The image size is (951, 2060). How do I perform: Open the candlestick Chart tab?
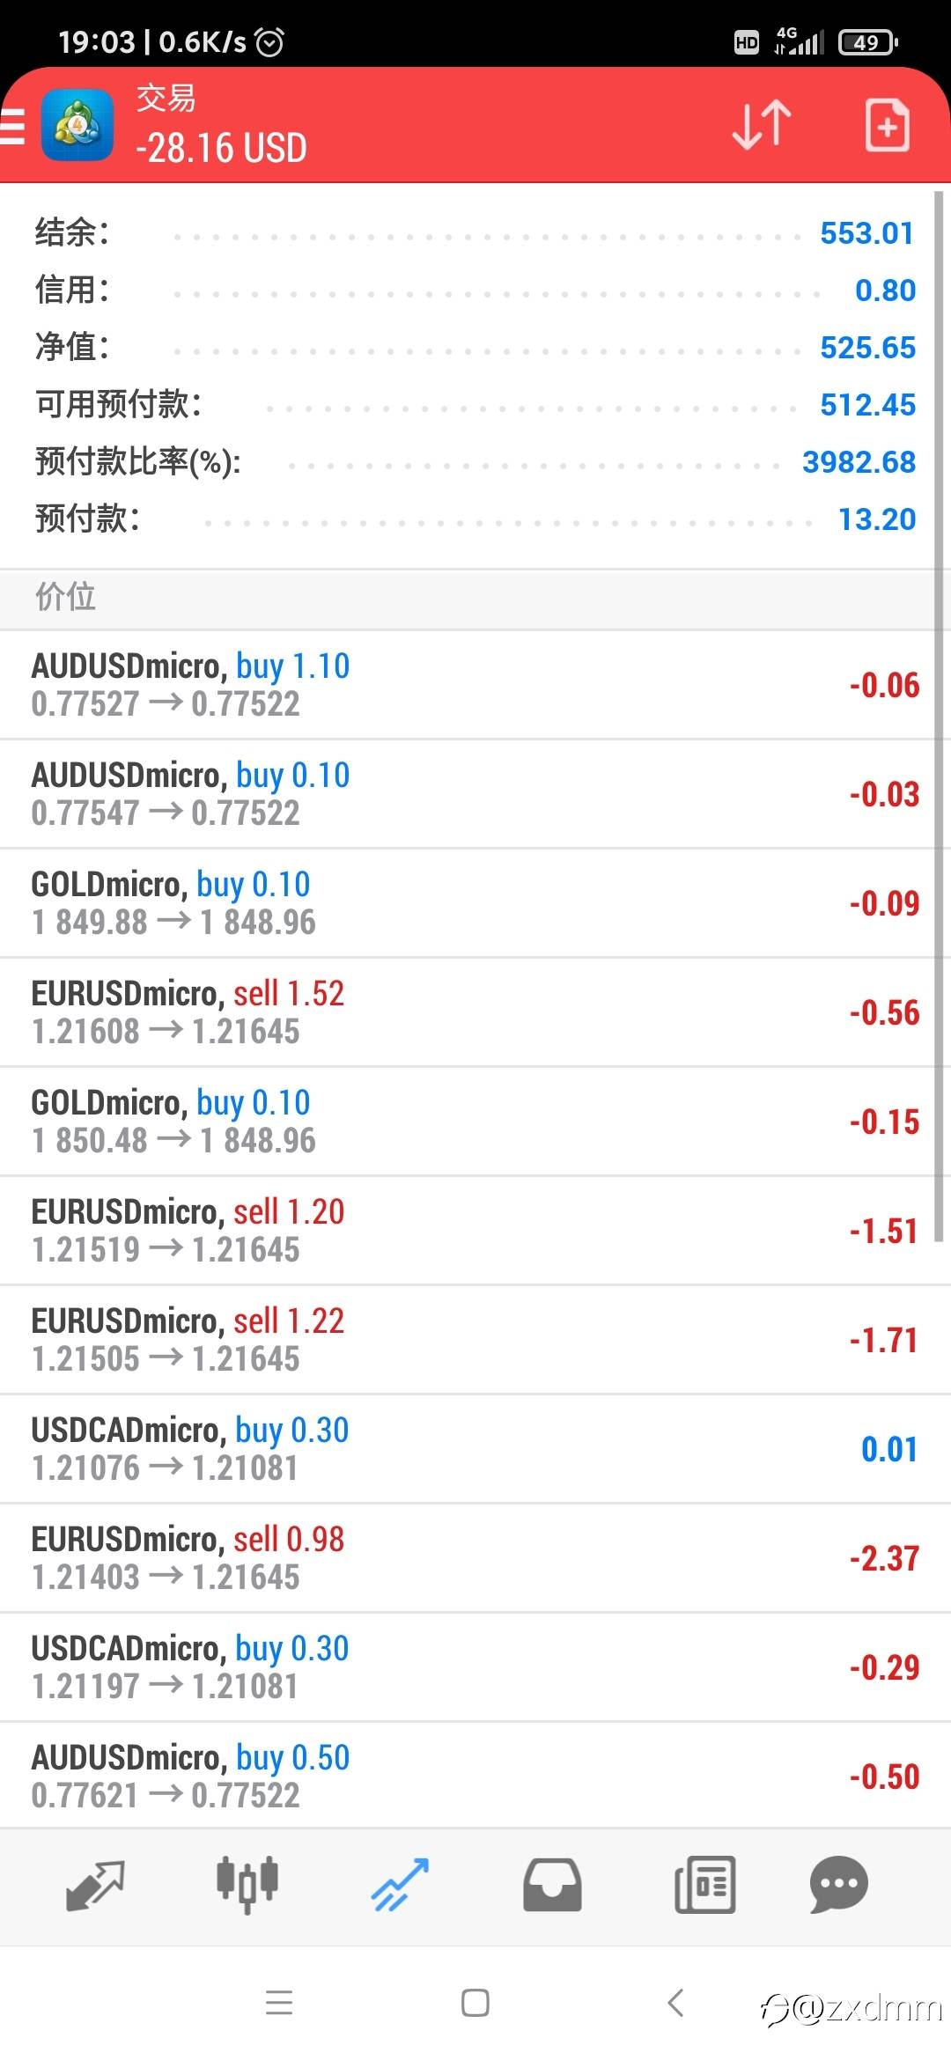pos(247,1885)
